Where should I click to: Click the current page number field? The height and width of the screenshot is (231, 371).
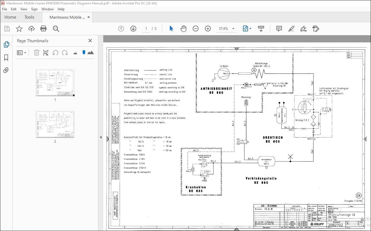[x=146, y=29]
